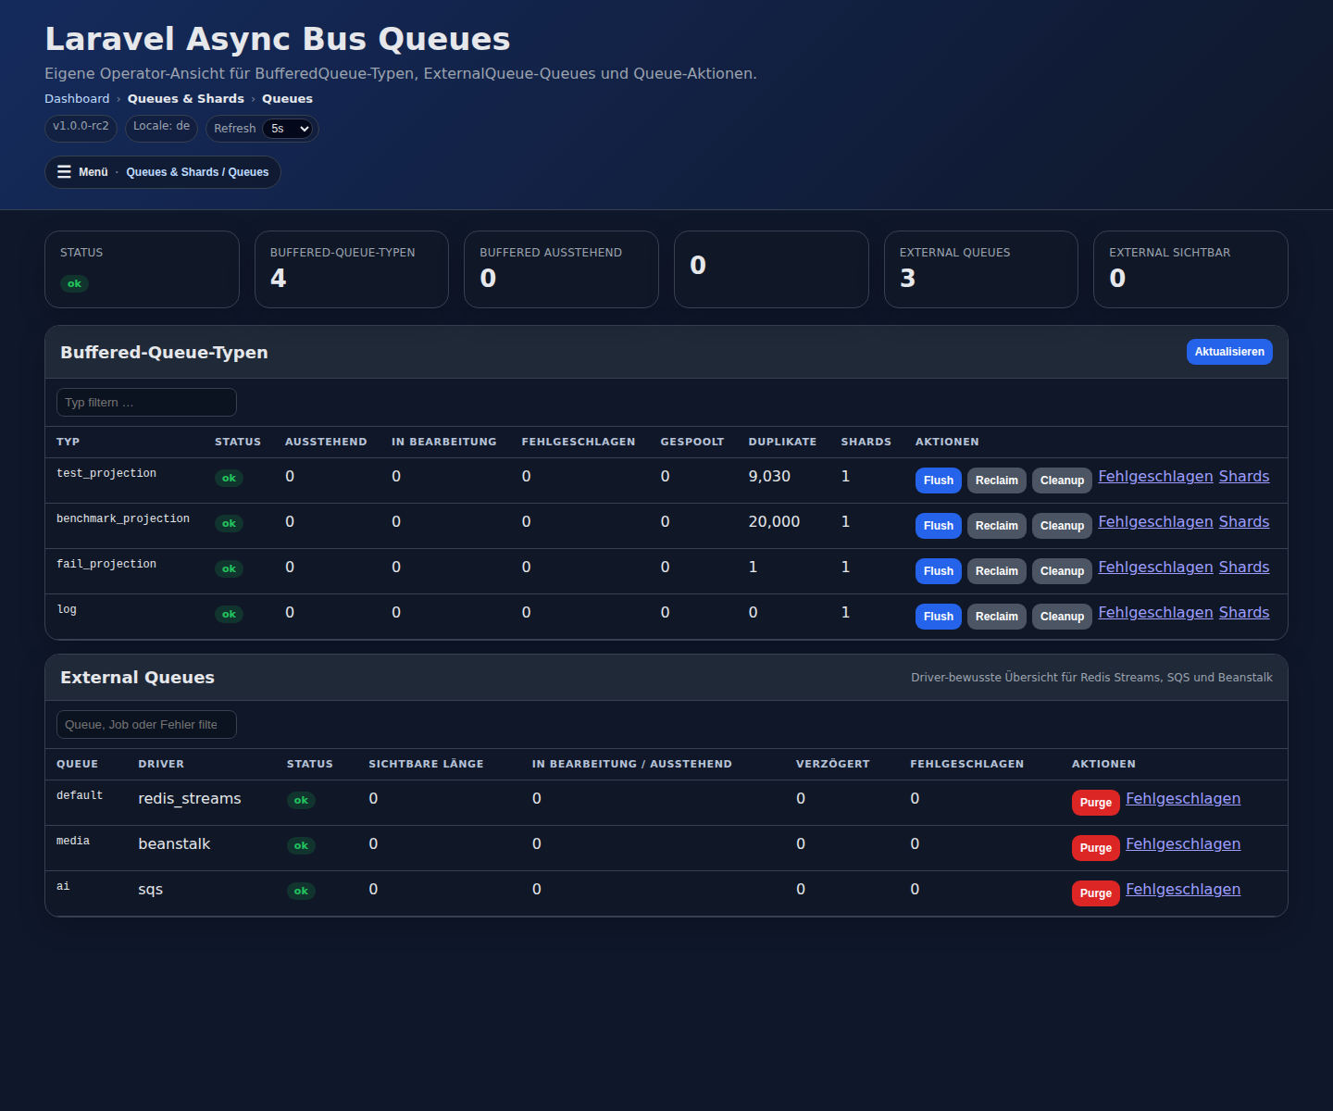The height and width of the screenshot is (1111, 1333).
Task: Reclaim the log queue
Action: pyautogui.click(x=997, y=617)
